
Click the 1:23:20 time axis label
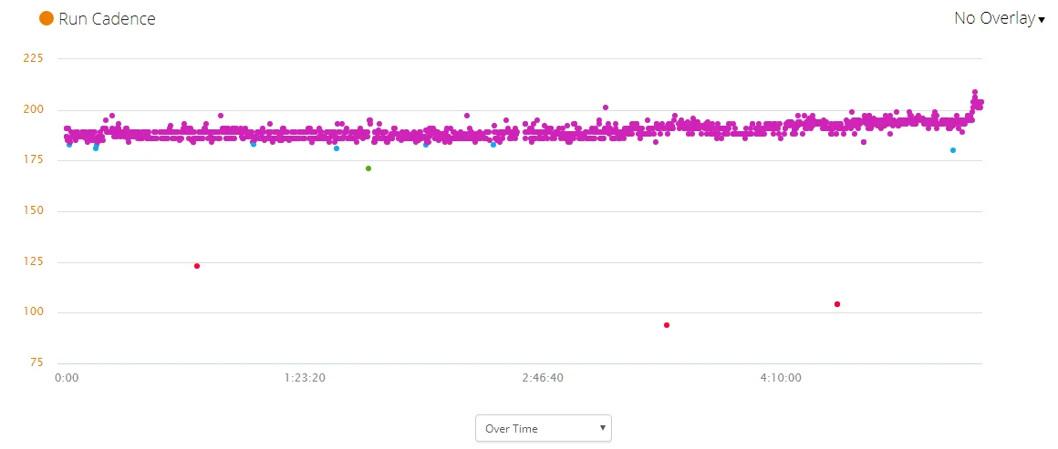click(x=305, y=377)
